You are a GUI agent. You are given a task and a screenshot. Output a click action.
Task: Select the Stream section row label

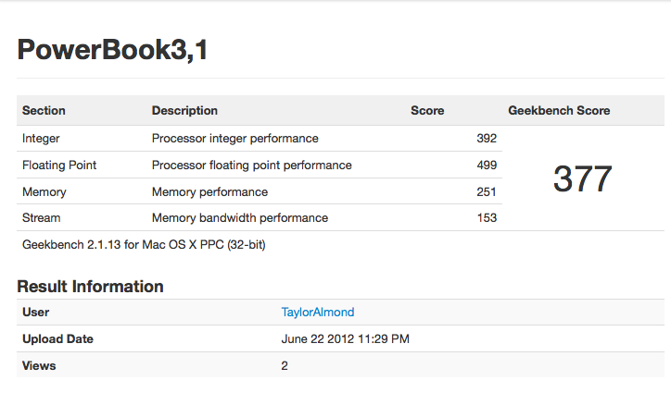point(41,218)
